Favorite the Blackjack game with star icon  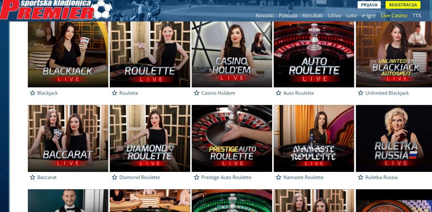click(32, 93)
